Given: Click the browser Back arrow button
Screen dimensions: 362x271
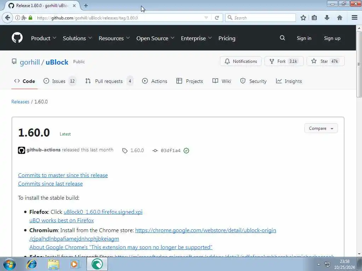Looking at the screenshot, I should tap(7, 18).
